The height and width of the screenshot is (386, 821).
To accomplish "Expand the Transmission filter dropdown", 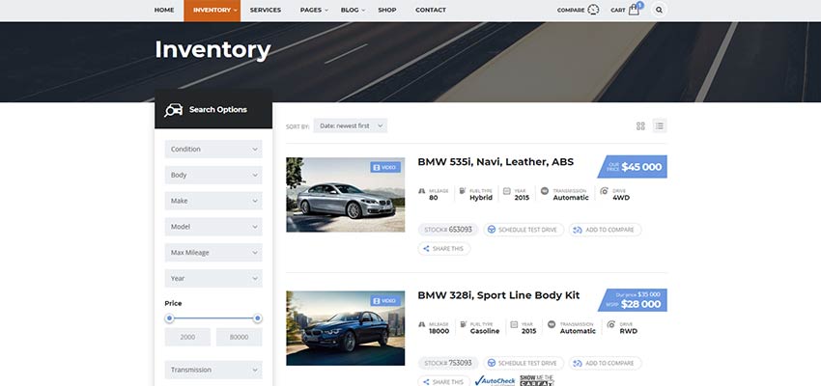I will [213, 370].
